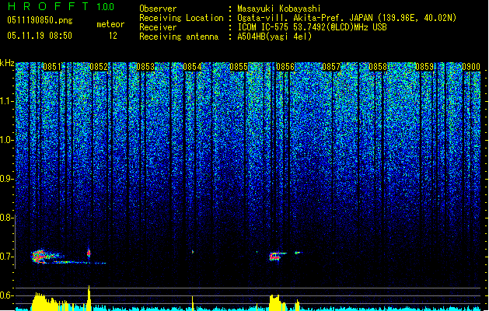This screenshot has width=489, height=311.
Task: Select the file name 0511190850.png
Action: tap(40, 20)
